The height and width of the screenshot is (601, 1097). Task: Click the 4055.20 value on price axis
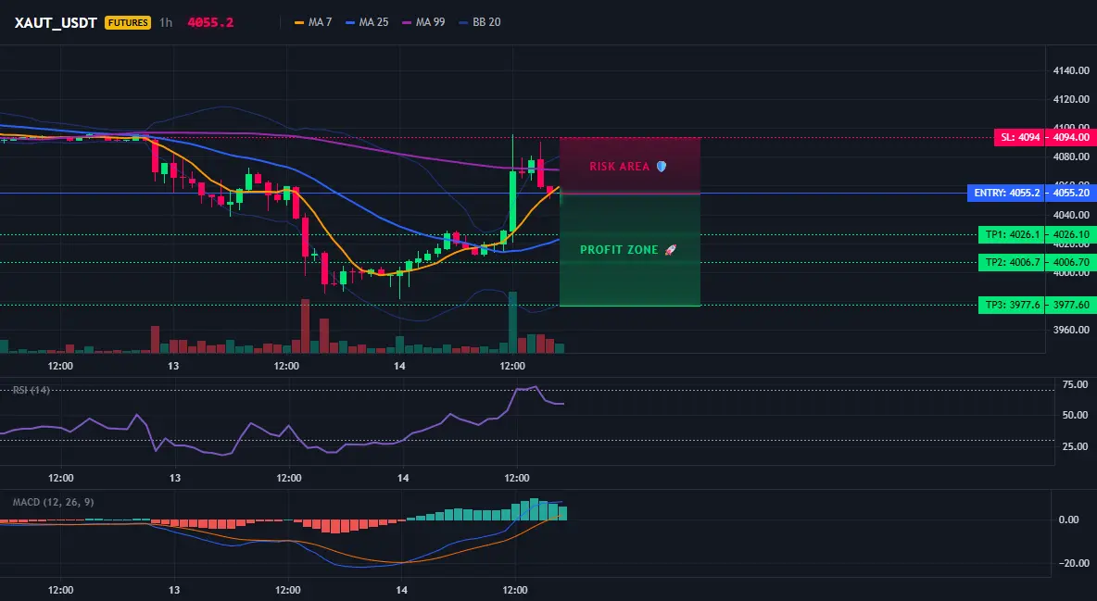point(1071,193)
